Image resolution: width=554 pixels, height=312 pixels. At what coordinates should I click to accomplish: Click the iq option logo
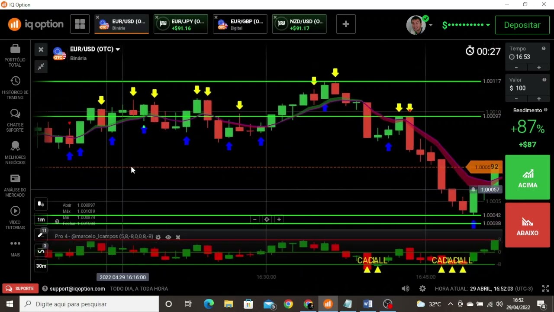click(x=35, y=25)
